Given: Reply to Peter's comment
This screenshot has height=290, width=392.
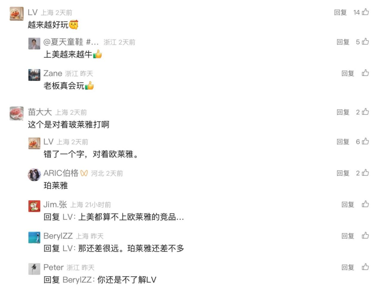Looking at the screenshot, I should [348, 267].
